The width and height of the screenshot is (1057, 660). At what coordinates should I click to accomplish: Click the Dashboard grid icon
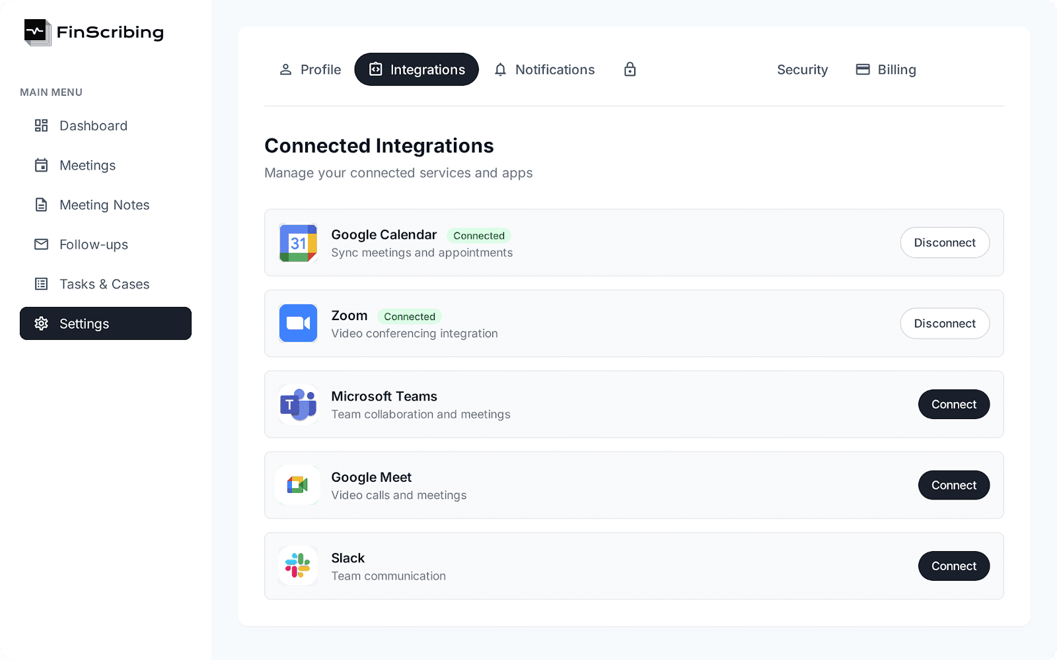tap(42, 125)
